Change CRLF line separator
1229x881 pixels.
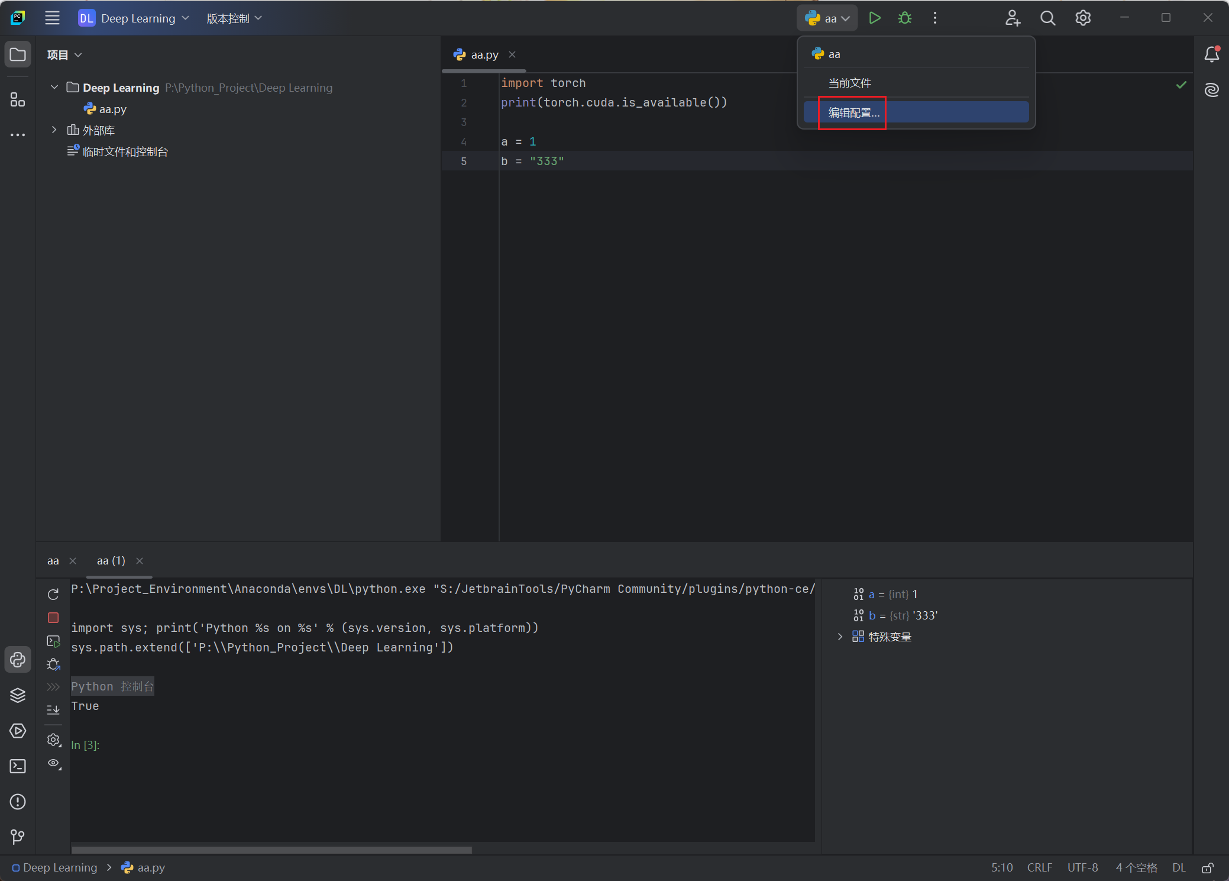(1040, 867)
